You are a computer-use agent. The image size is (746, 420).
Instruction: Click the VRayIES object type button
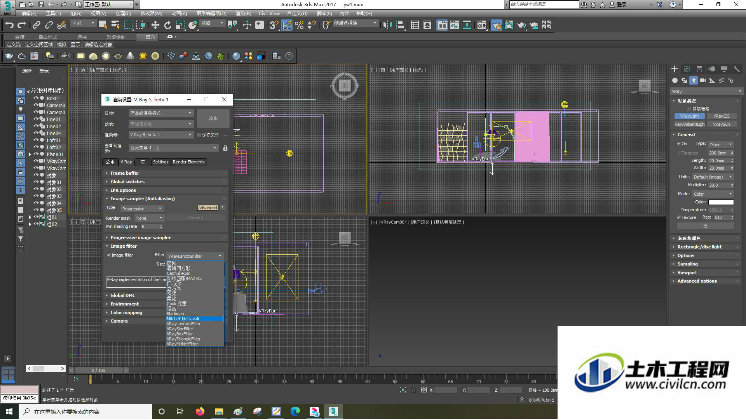coord(721,116)
